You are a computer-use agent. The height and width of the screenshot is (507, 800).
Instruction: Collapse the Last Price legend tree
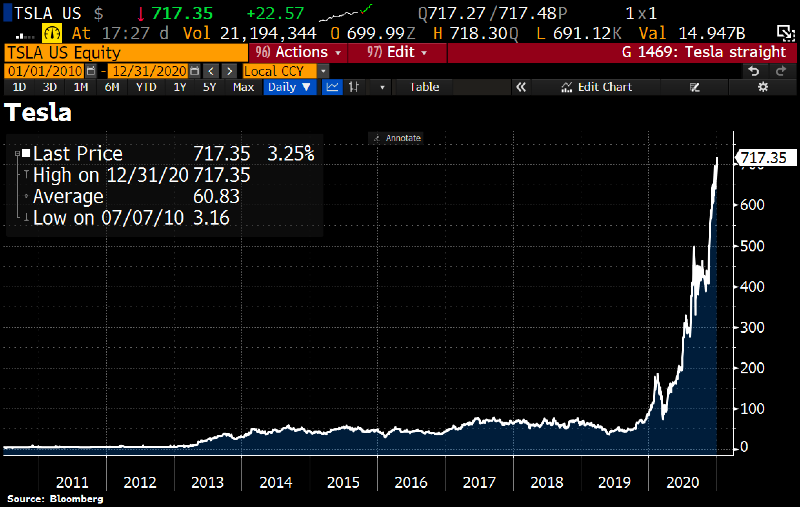click(x=17, y=153)
